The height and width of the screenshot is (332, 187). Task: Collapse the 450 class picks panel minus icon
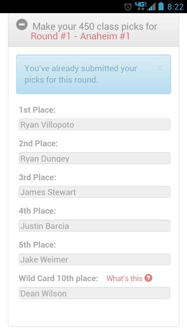pyautogui.click(x=22, y=24)
